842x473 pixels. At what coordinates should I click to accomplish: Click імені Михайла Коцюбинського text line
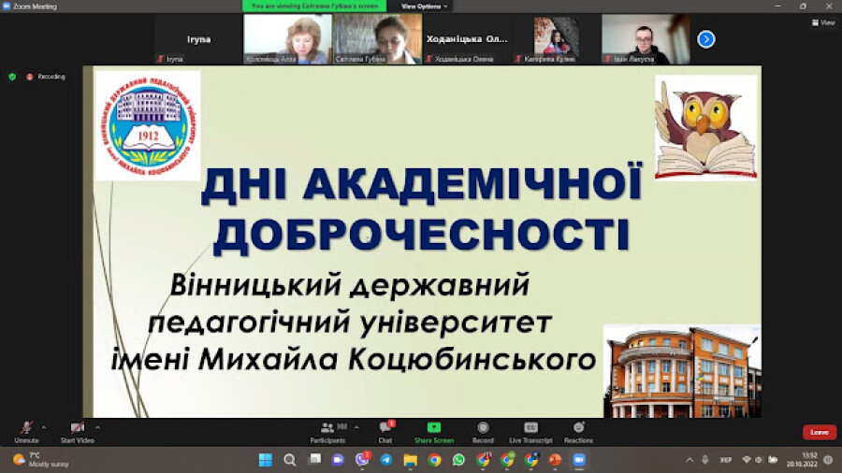point(354,359)
